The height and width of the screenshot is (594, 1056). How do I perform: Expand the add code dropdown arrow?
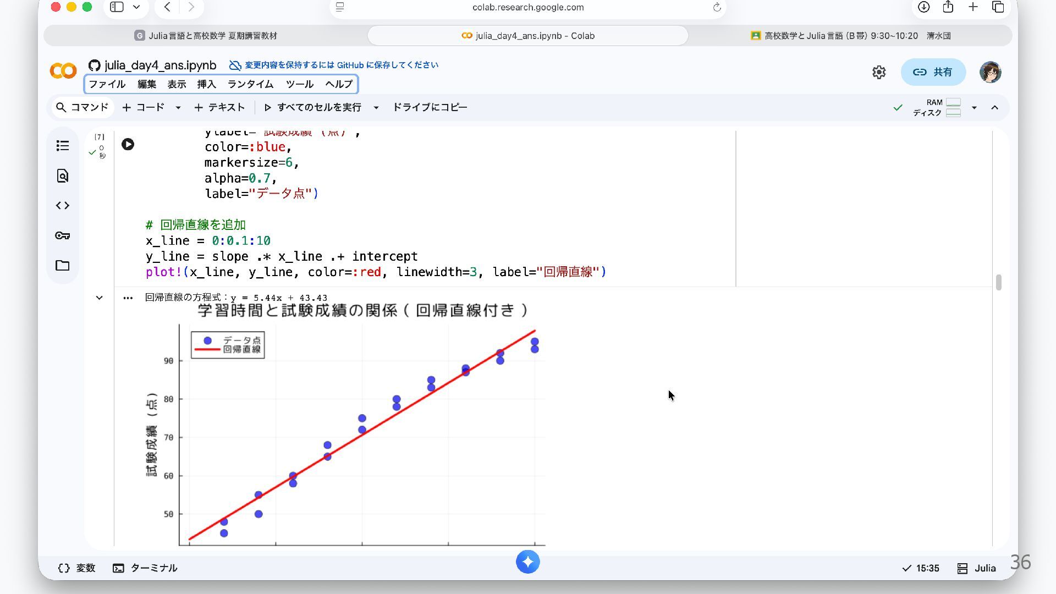[178, 108]
